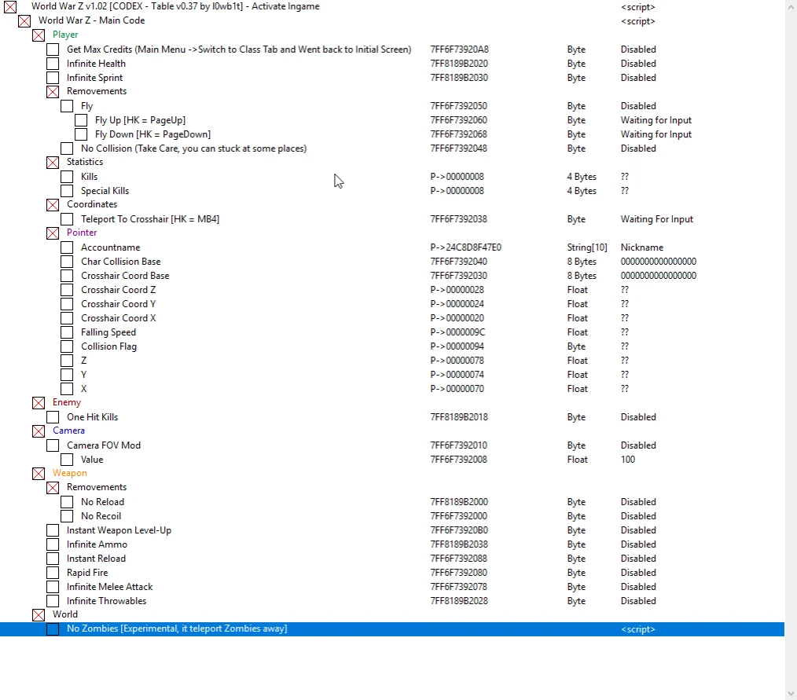Enable the Rapid Fire checkbox
This screenshot has height=700, width=797.
tap(53, 573)
